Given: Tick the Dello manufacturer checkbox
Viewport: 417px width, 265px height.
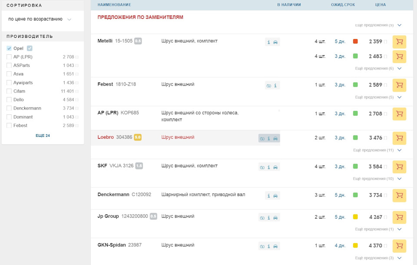Looking at the screenshot, I should [9, 100].
